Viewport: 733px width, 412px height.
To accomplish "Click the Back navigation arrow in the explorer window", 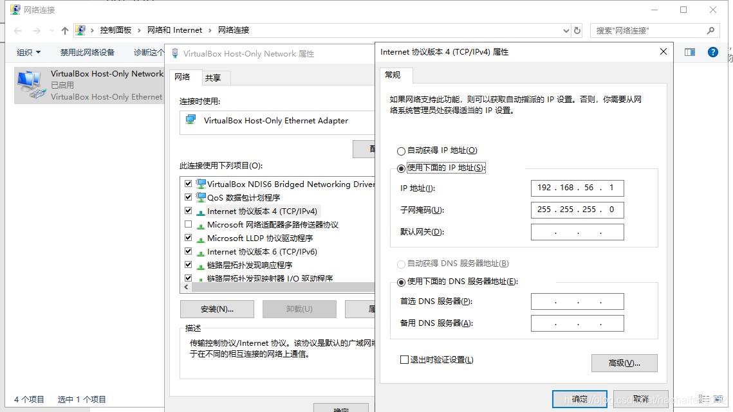I will pyautogui.click(x=18, y=31).
